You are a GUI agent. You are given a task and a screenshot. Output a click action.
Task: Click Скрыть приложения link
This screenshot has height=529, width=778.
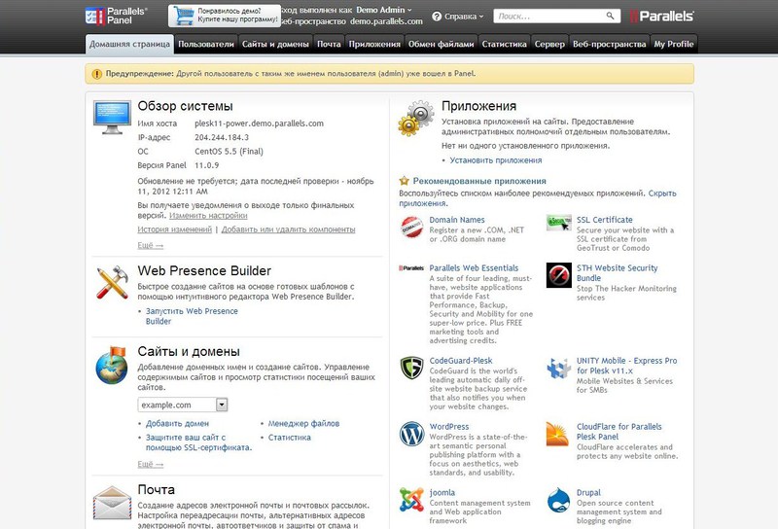click(662, 194)
